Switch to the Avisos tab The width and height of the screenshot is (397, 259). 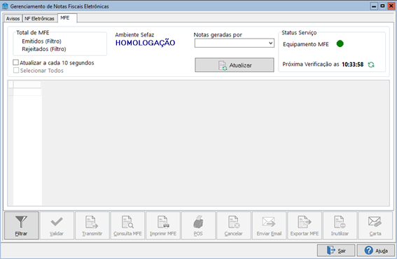tap(13, 18)
